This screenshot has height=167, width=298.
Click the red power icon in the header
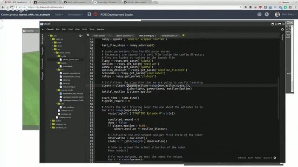(95, 14)
